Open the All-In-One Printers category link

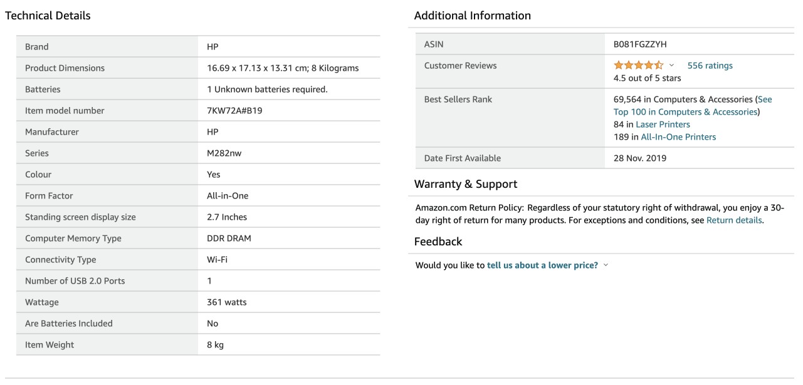tap(678, 136)
